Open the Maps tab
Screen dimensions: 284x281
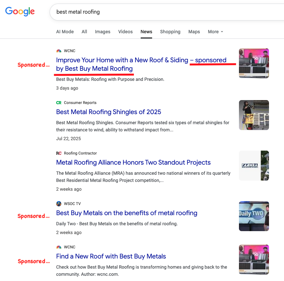click(194, 32)
